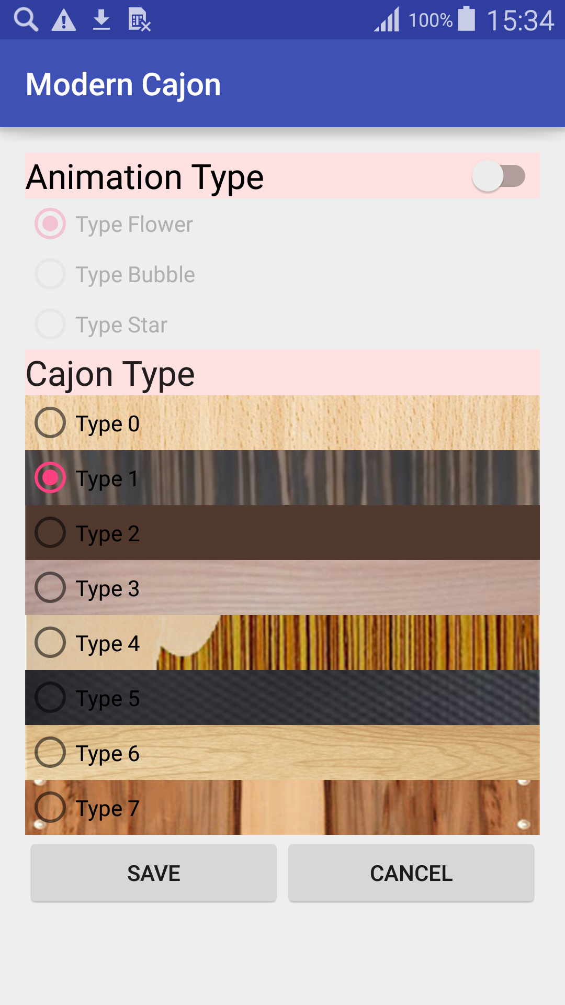Choose Cajon Type 4 striped wood
Screen dimensions: 565x1005
click(x=50, y=643)
